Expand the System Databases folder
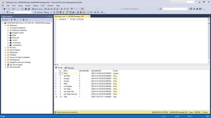 tap(8, 28)
